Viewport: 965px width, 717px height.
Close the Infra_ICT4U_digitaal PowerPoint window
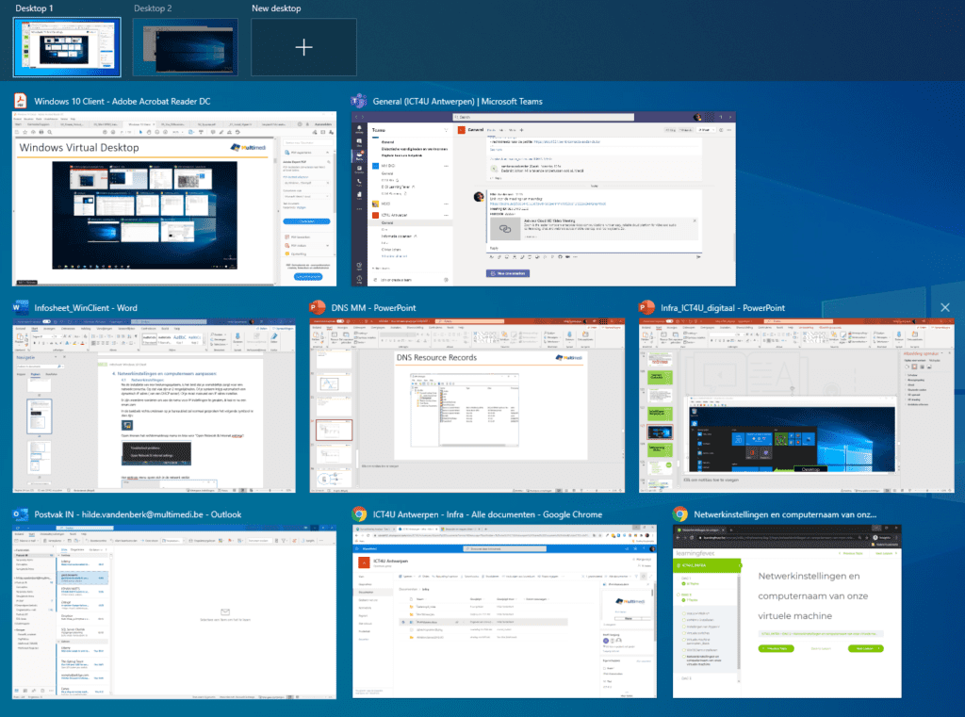tap(945, 307)
